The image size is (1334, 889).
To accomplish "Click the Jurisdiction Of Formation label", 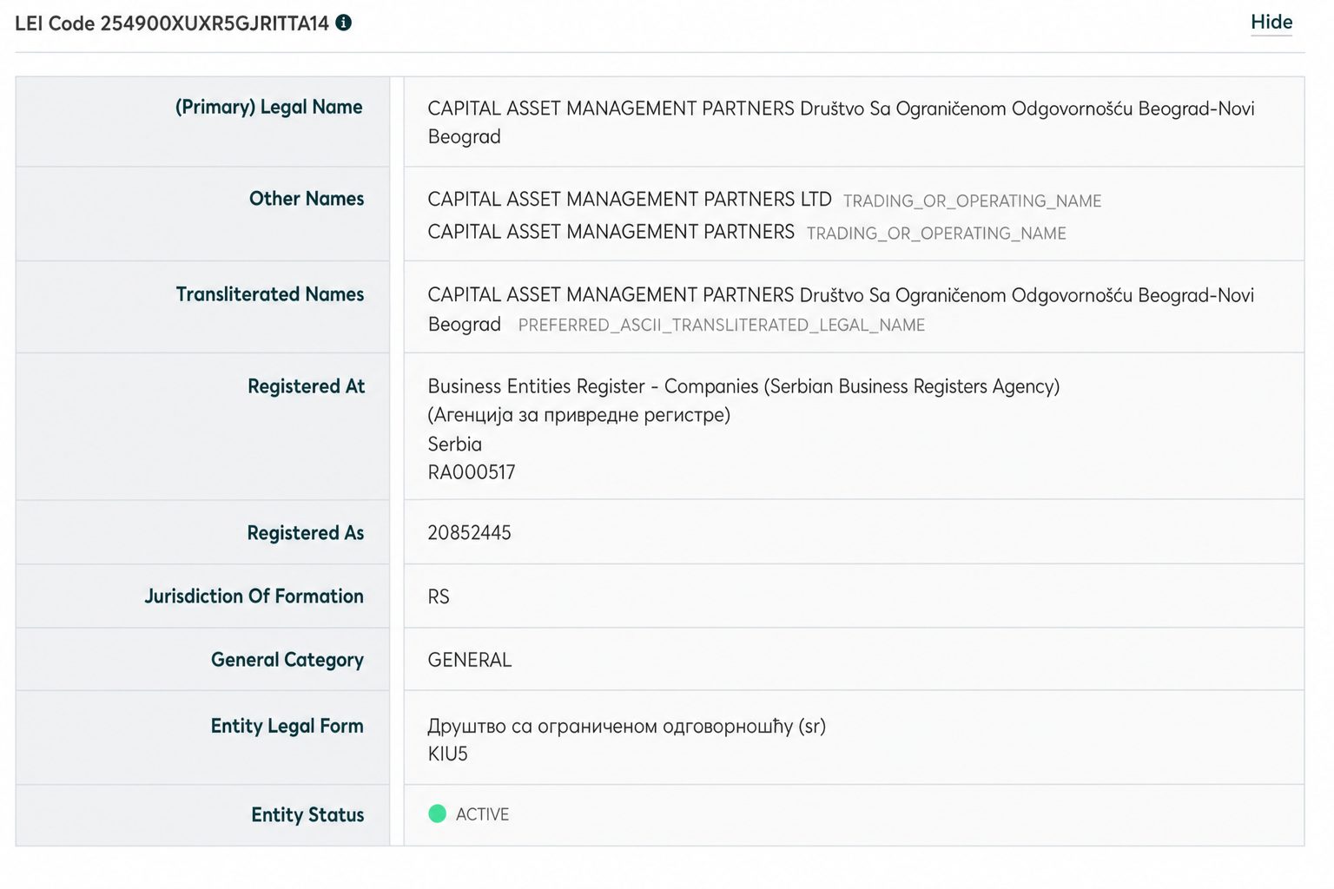I will pos(254,596).
